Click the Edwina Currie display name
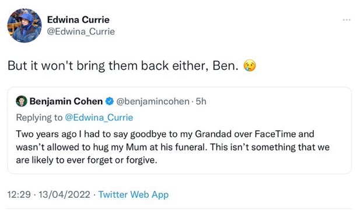Image resolution: width=363 pixels, height=210 pixels. point(78,20)
